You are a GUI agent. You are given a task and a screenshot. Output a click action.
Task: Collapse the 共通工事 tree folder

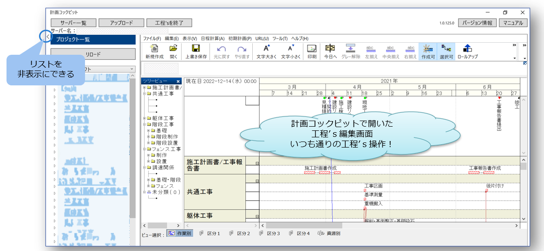pos(144,94)
